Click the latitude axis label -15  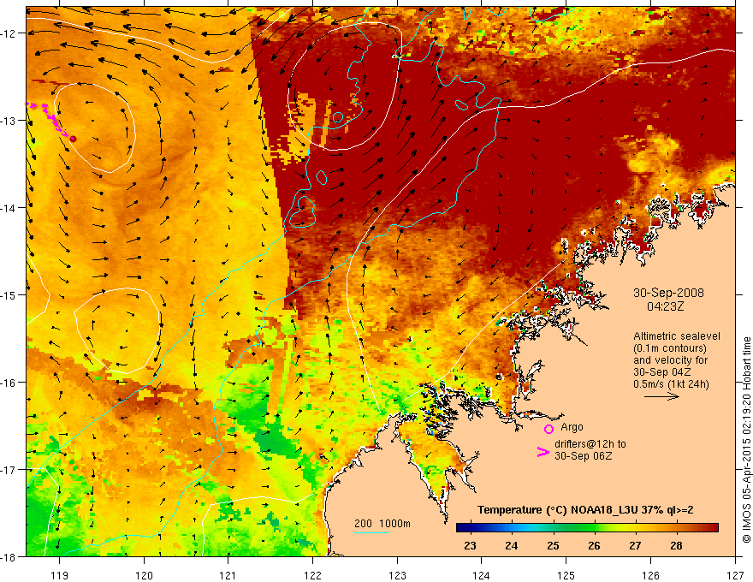click(x=8, y=294)
